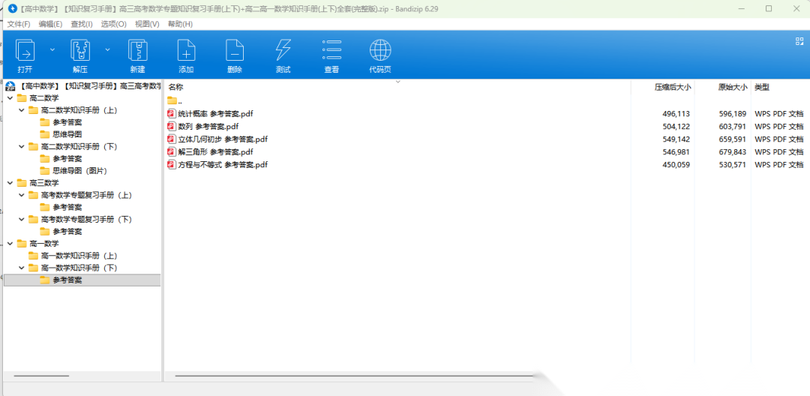The height and width of the screenshot is (396, 810).
Task: Click the Test (测试) archive icon
Action: click(x=283, y=51)
